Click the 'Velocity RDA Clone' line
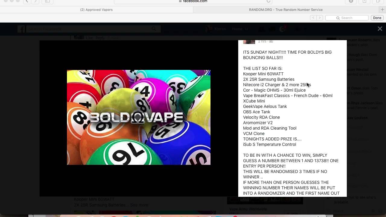The height and width of the screenshot is (217, 386). point(261,117)
